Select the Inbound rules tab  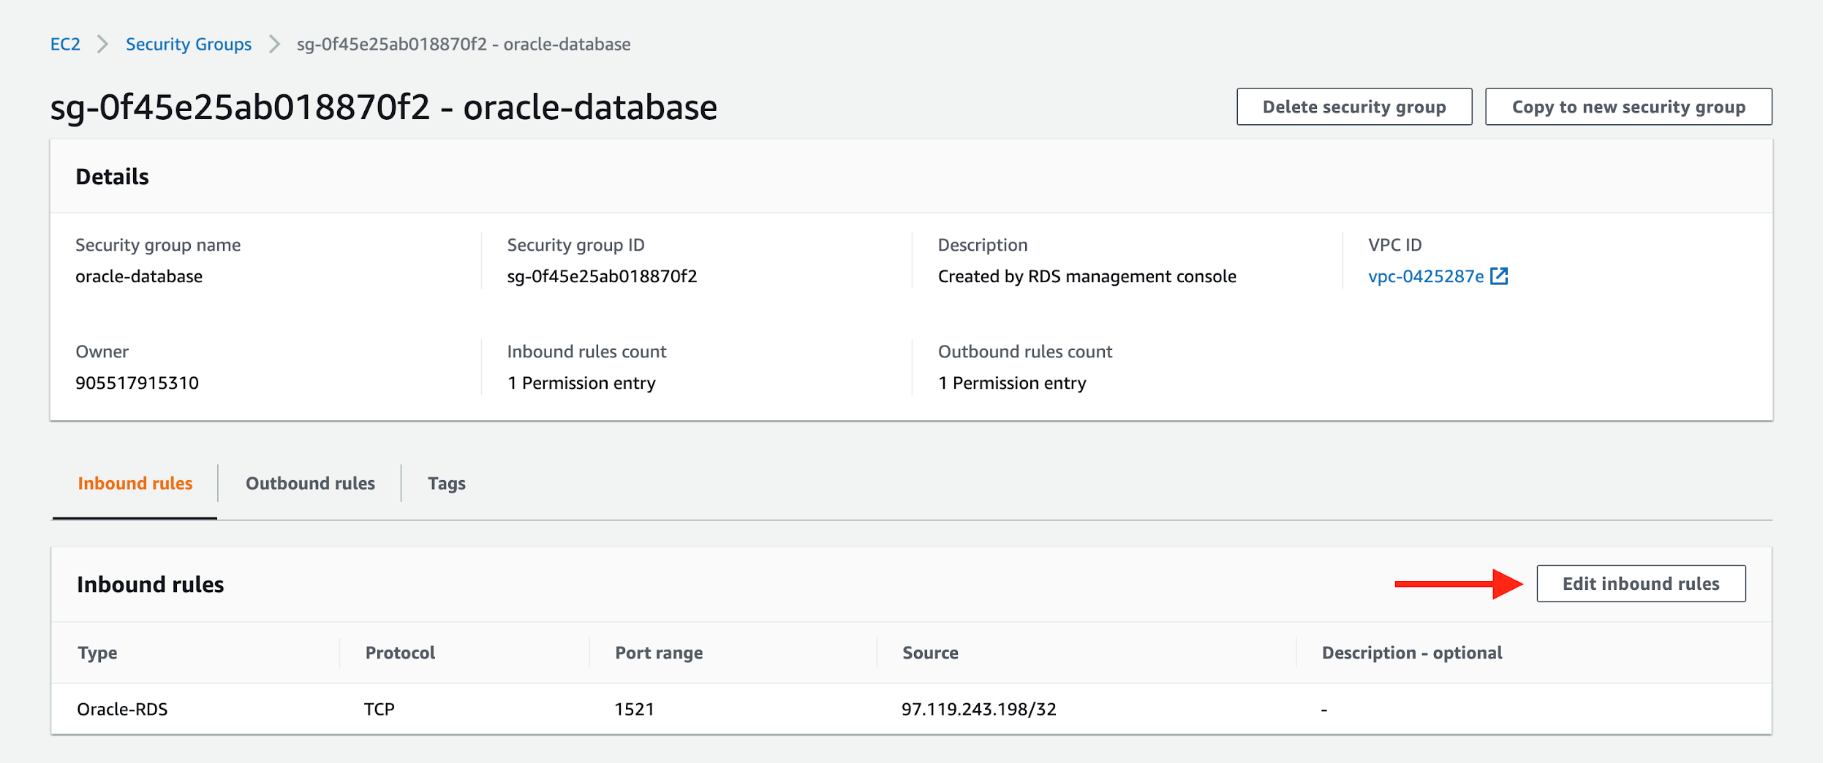[x=135, y=483]
